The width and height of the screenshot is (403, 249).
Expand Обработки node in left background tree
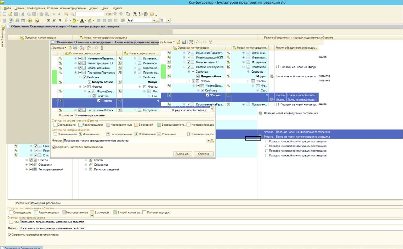click(26, 165)
